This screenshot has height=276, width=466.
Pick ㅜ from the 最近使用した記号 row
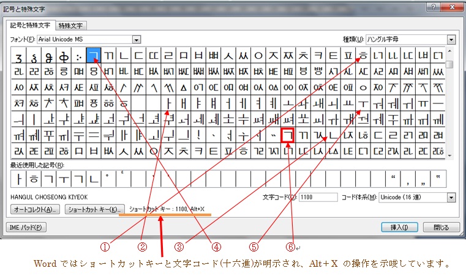point(64,179)
